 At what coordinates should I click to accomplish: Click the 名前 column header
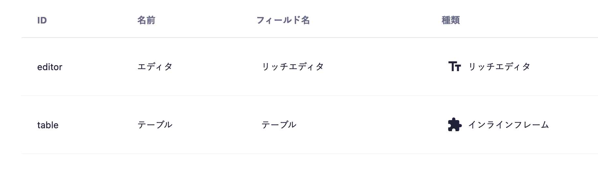tap(146, 20)
